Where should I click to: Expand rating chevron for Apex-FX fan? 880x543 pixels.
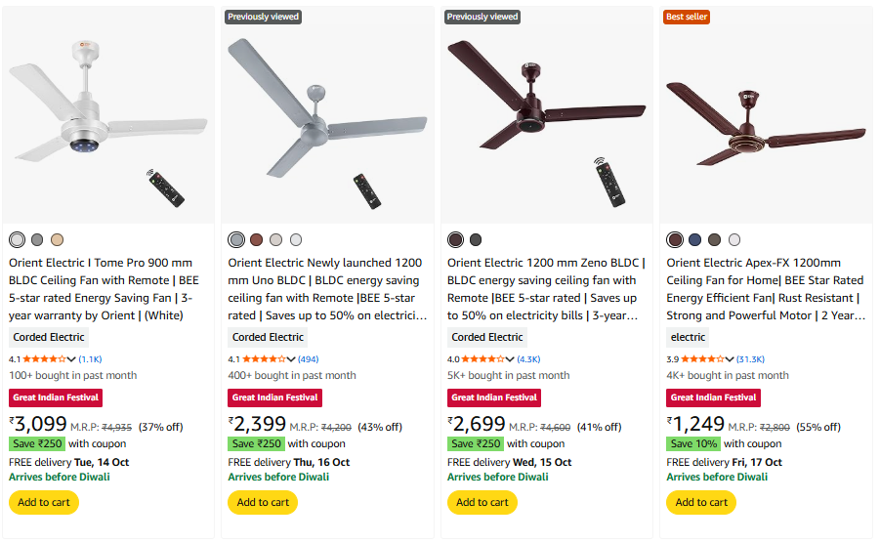point(732,359)
